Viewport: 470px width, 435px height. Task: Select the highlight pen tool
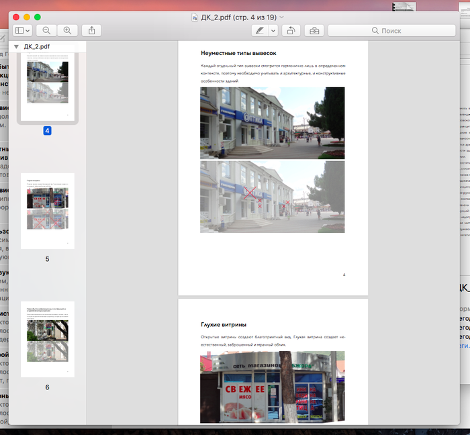pyautogui.click(x=258, y=31)
